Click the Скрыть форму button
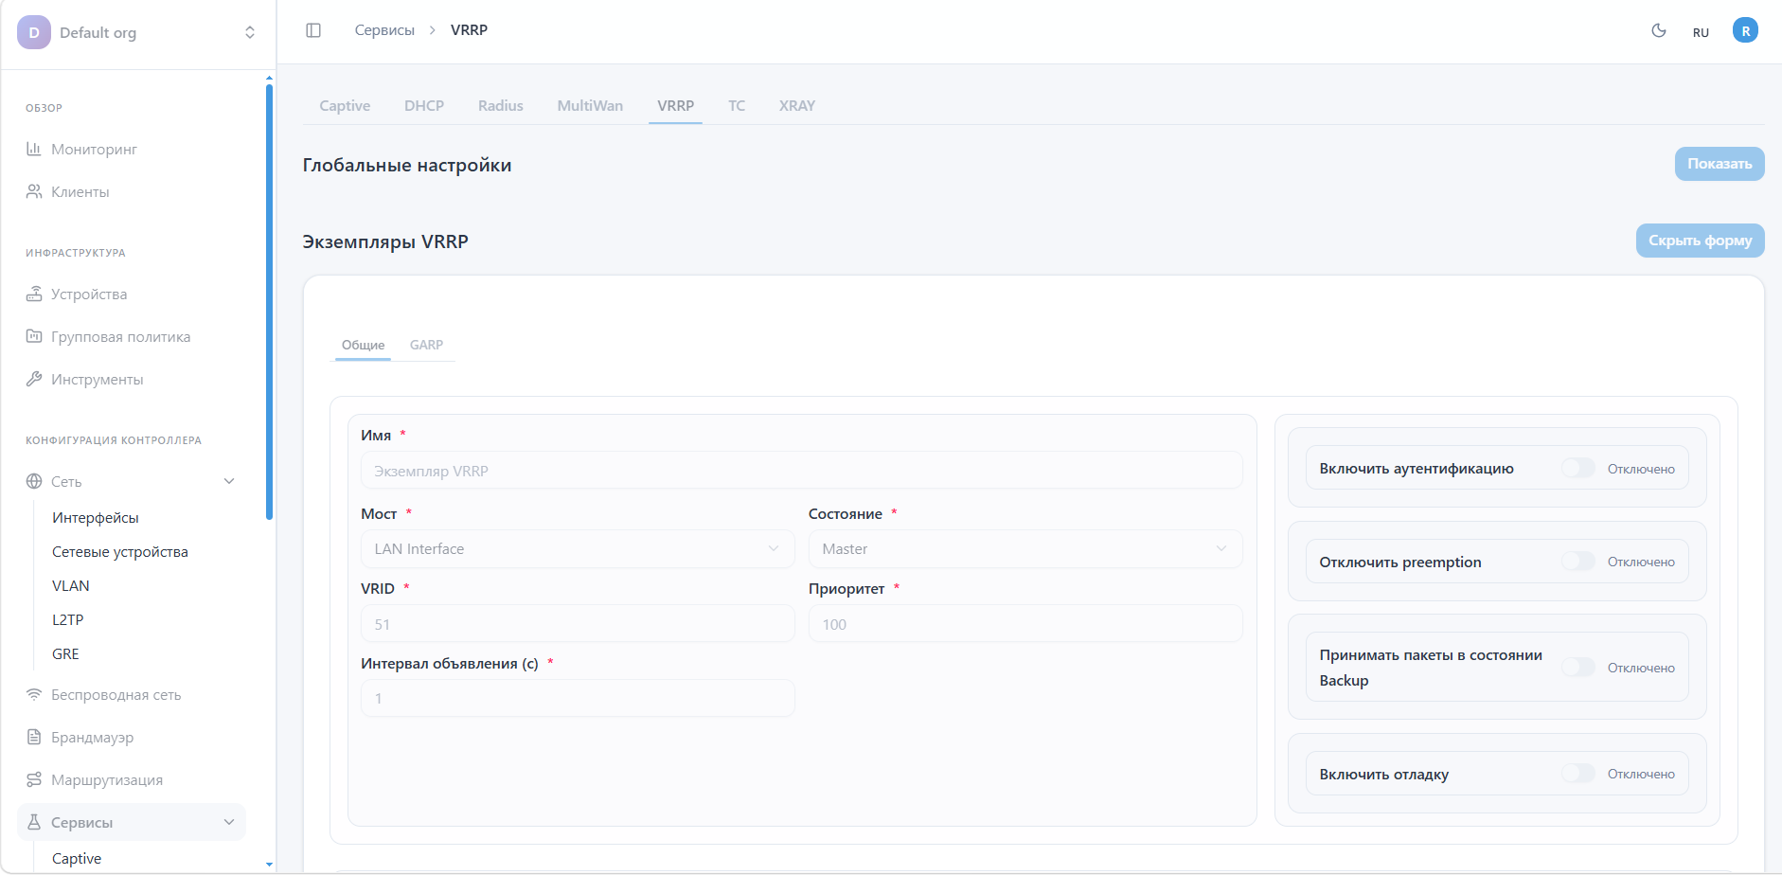 pyautogui.click(x=1700, y=241)
